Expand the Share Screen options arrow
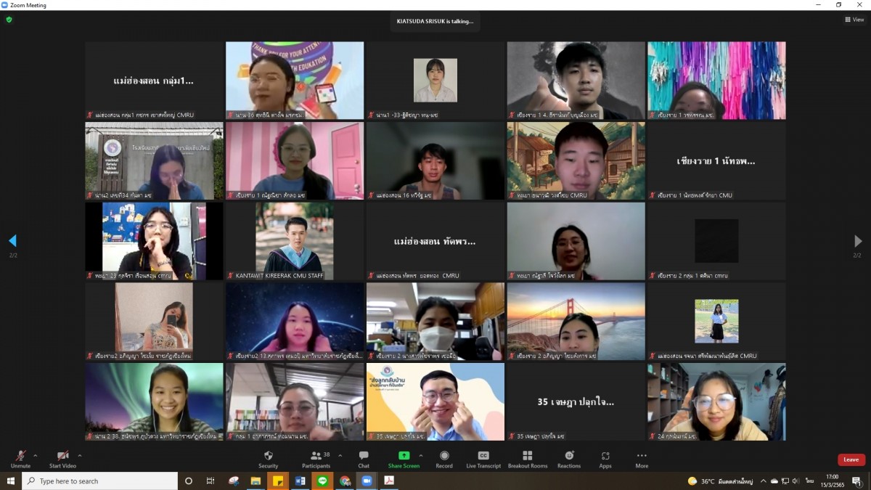Viewport: 871px width, 490px height. coord(421,456)
